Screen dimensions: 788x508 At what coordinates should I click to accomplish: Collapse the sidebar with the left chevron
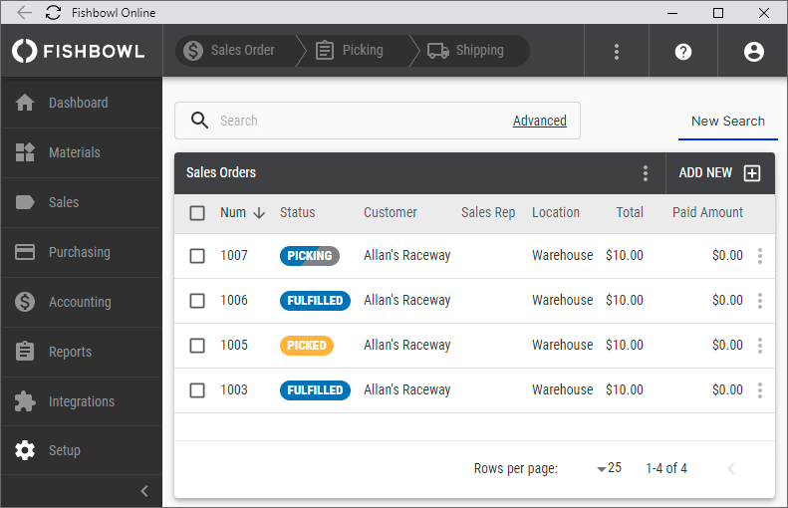(144, 490)
